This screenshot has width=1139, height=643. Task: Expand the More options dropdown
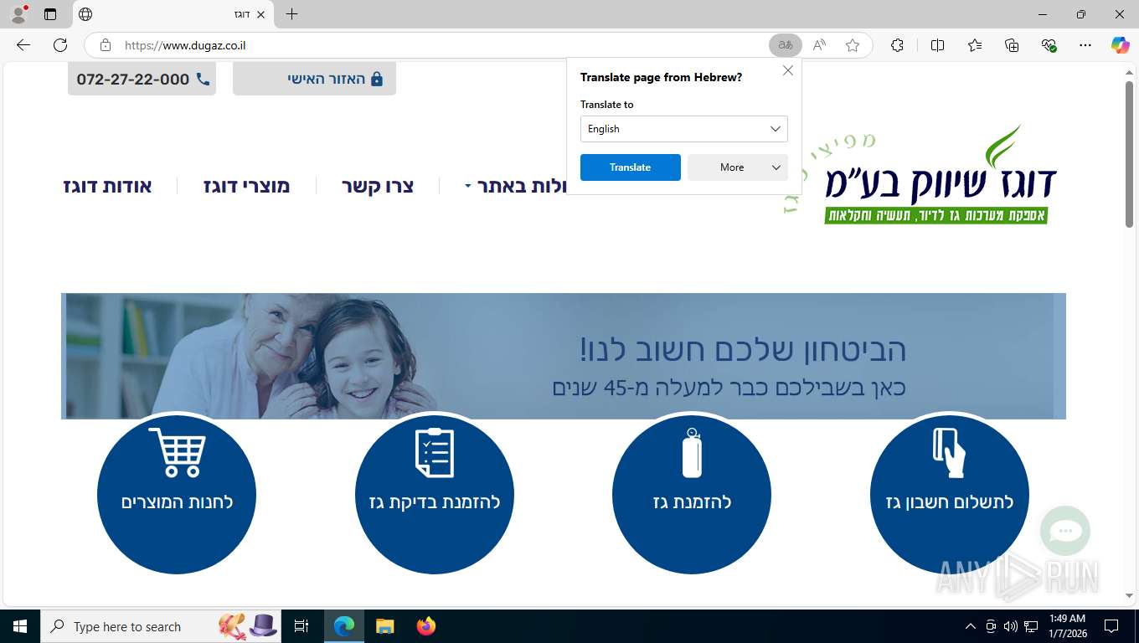(738, 167)
